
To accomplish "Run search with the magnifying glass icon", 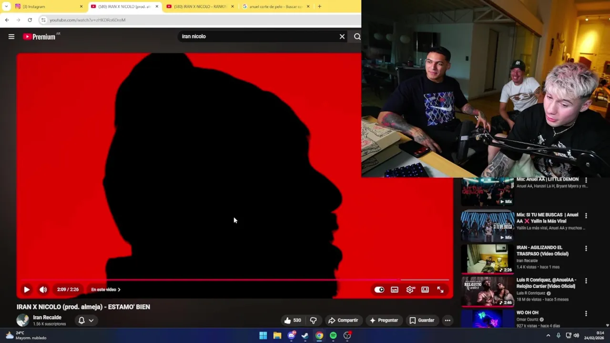I will click(357, 36).
